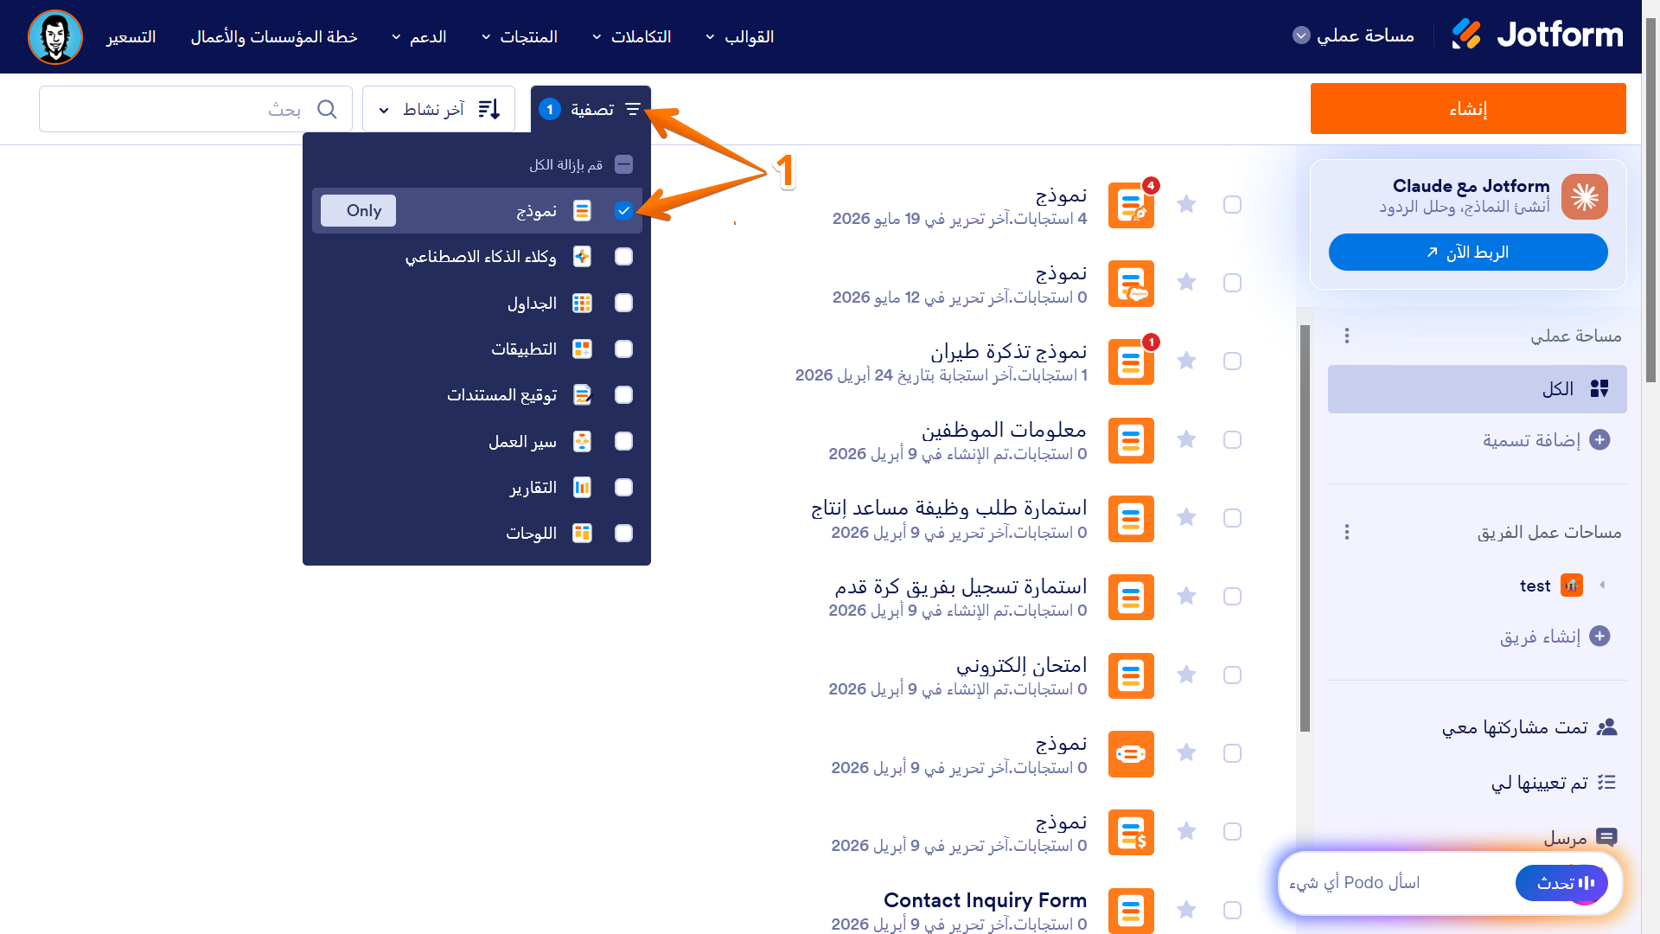
Task: Open the مرسل sidebar item
Action: pos(1580,837)
